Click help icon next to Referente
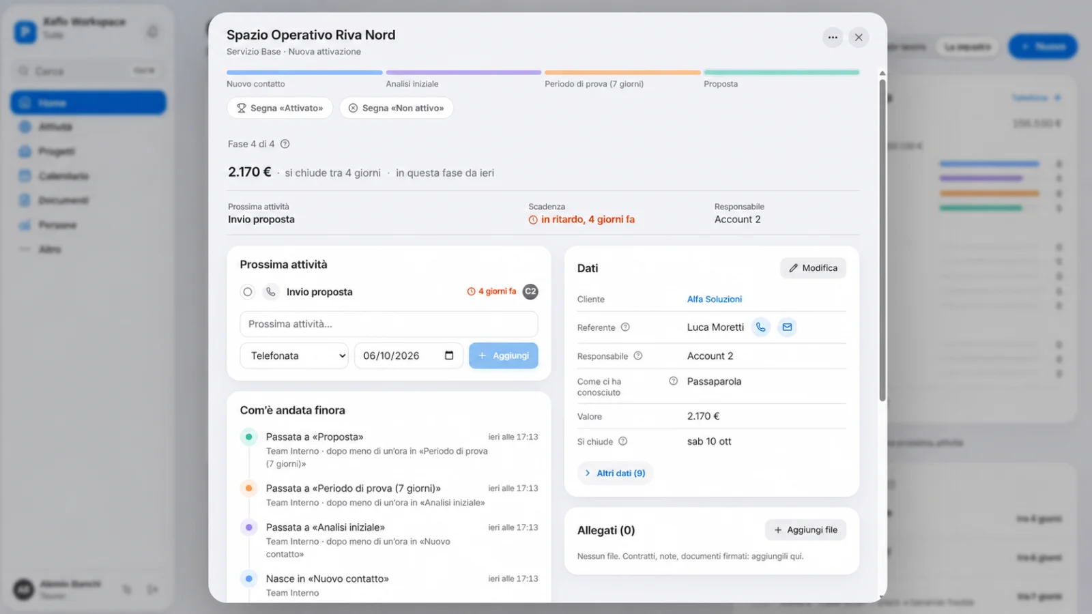This screenshot has width=1092, height=614. 625,327
